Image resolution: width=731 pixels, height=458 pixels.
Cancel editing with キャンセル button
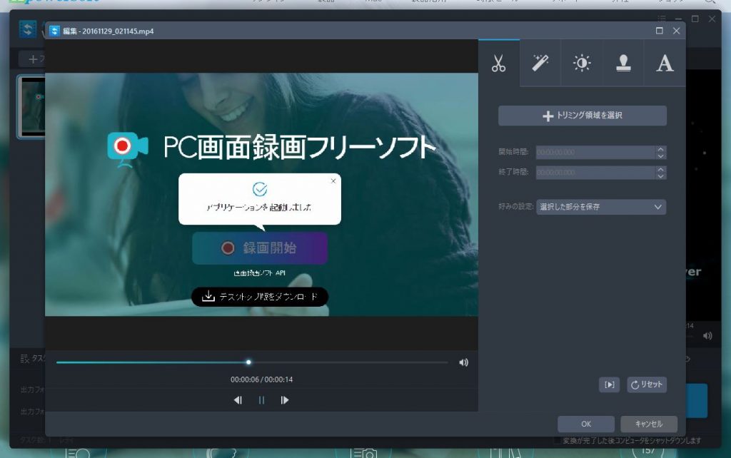(648, 424)
